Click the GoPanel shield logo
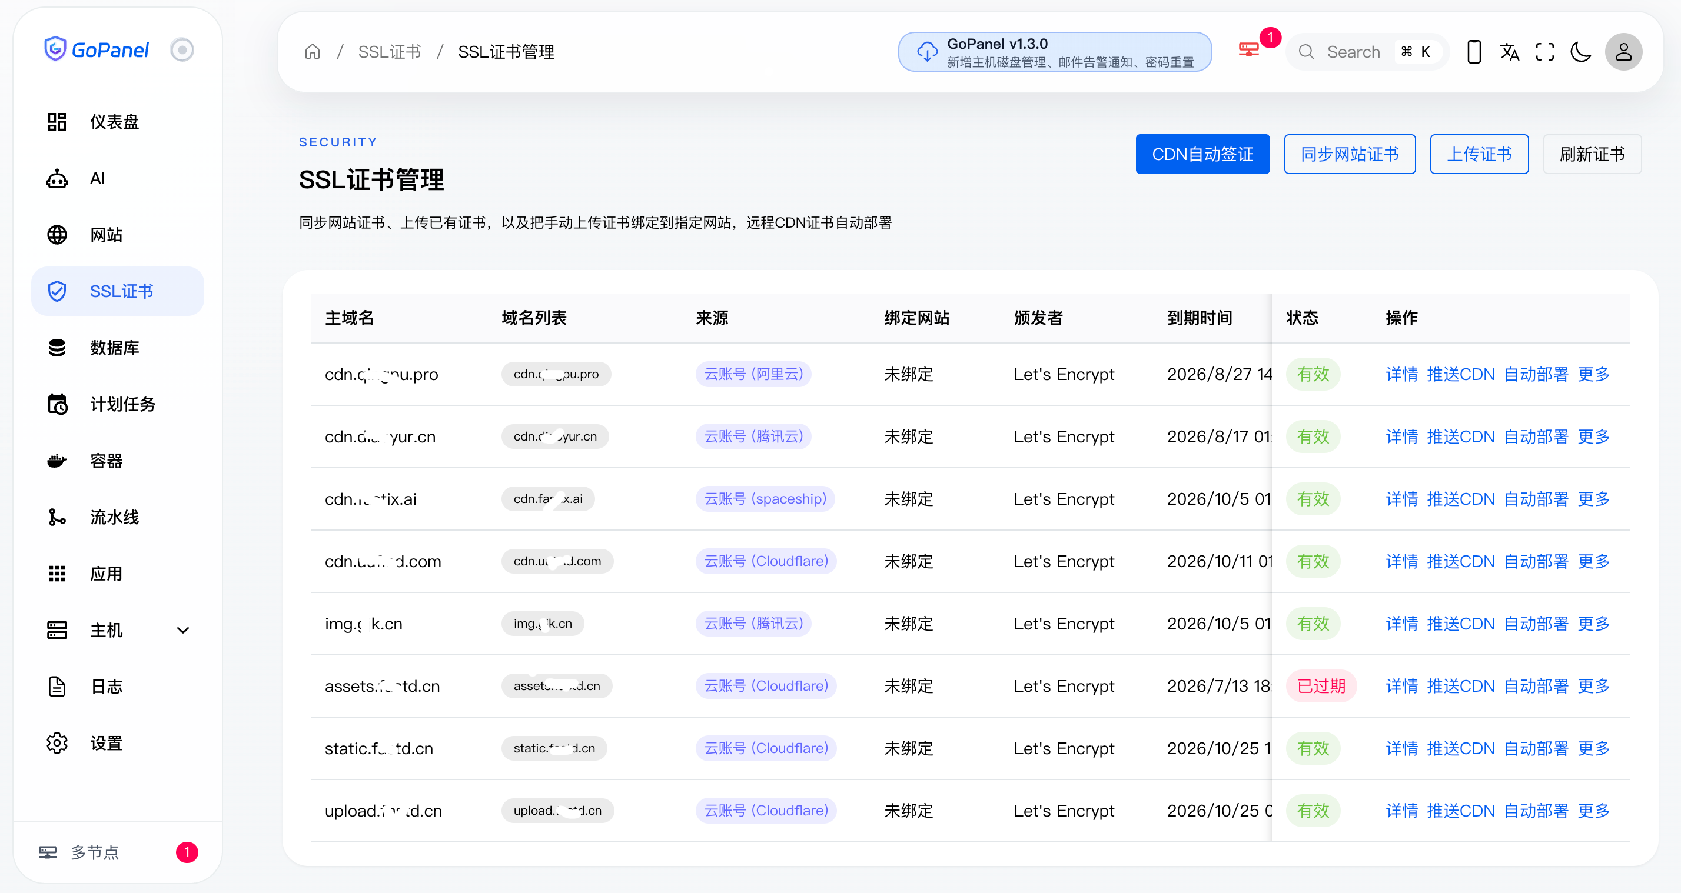Screen dimensions: 1681x893 55,49
